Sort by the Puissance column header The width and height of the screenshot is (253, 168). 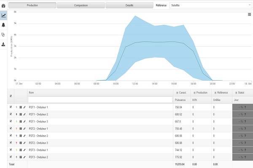180,100
